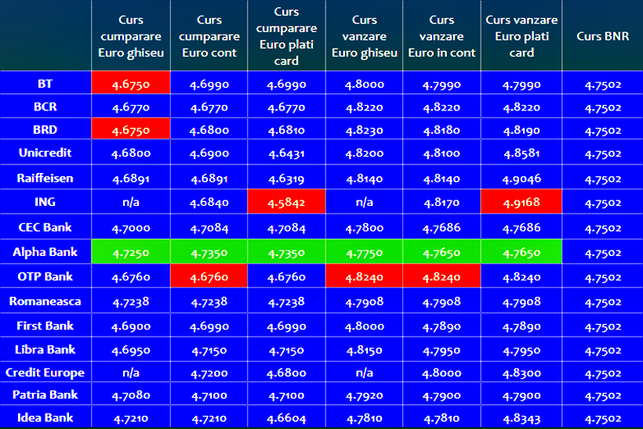Select the Unicredit bank name
Viewport: 643px width, 429px height.
45,153
